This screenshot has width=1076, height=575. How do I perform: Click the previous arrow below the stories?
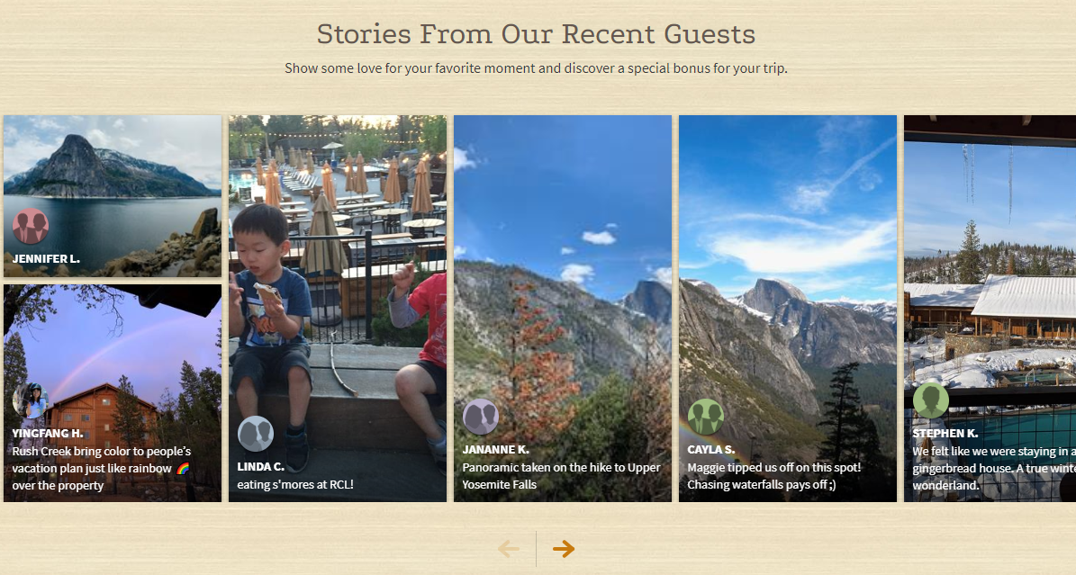point(509,549)
